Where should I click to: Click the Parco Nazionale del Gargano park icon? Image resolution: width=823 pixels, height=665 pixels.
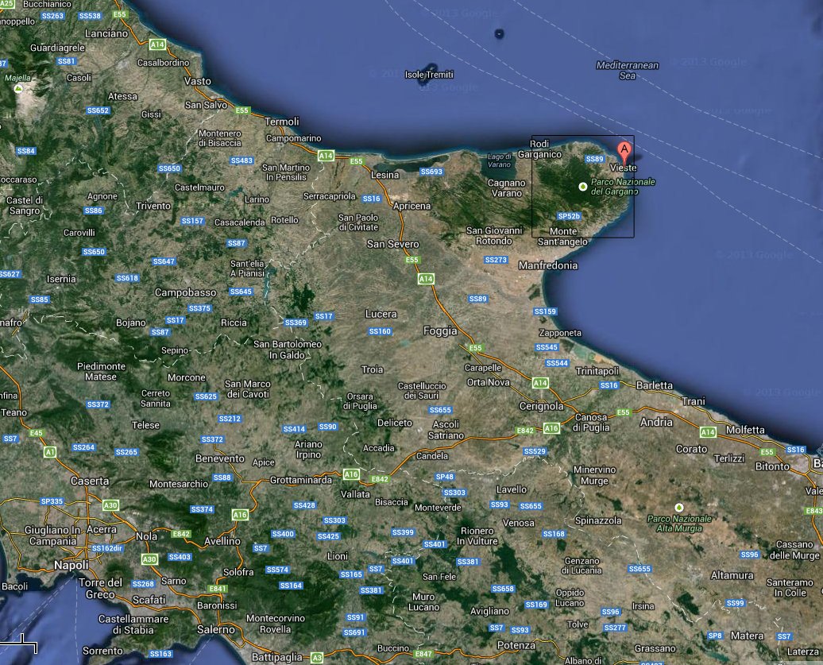pos(583,187)
